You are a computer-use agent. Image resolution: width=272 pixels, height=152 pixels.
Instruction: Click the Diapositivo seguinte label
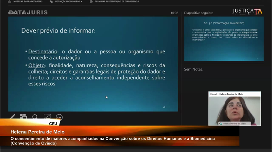(199, 13)
